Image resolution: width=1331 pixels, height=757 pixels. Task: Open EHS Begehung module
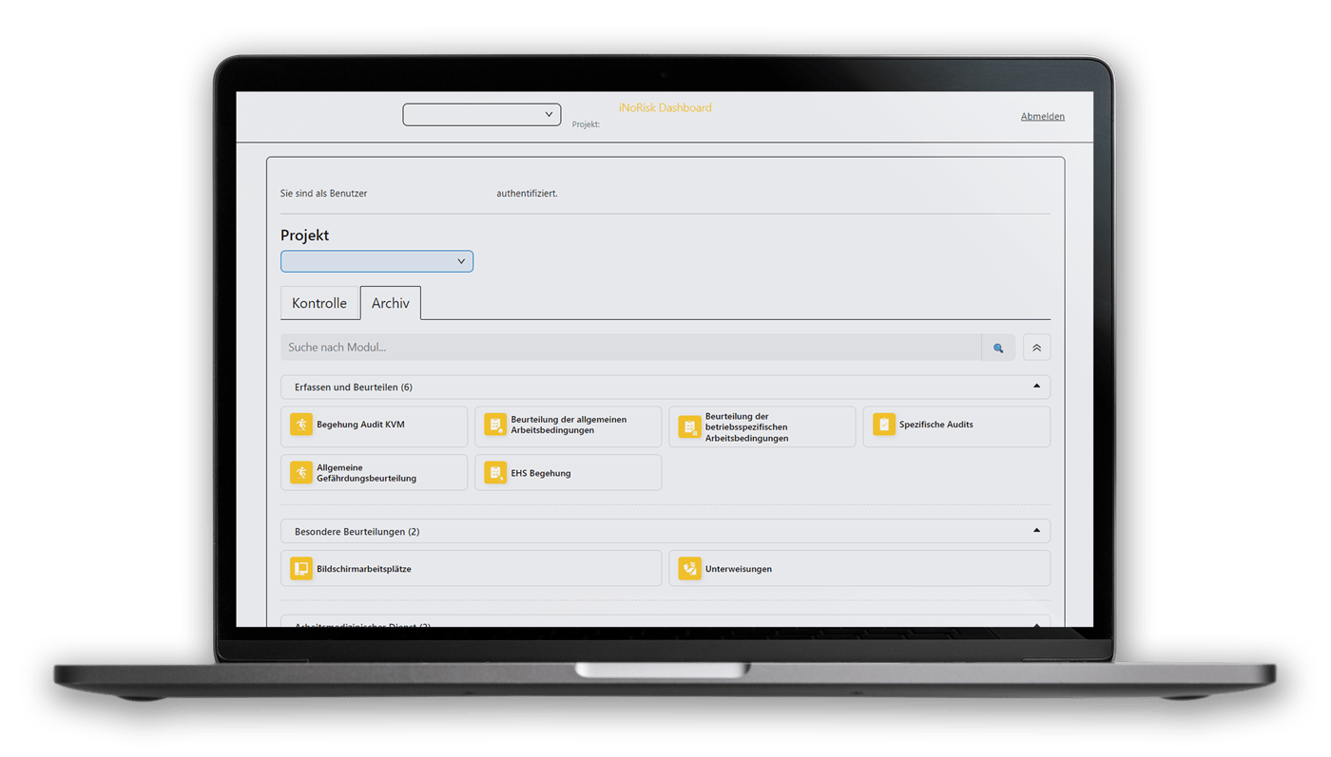pos(569,472)
